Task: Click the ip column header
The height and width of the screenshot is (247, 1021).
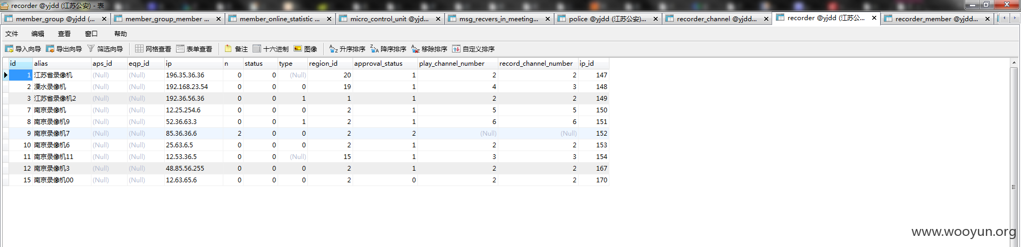Action: (194, 63)
